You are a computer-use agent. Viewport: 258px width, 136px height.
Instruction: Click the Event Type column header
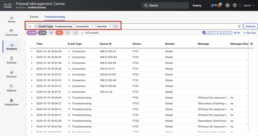(x=75, y=44)
